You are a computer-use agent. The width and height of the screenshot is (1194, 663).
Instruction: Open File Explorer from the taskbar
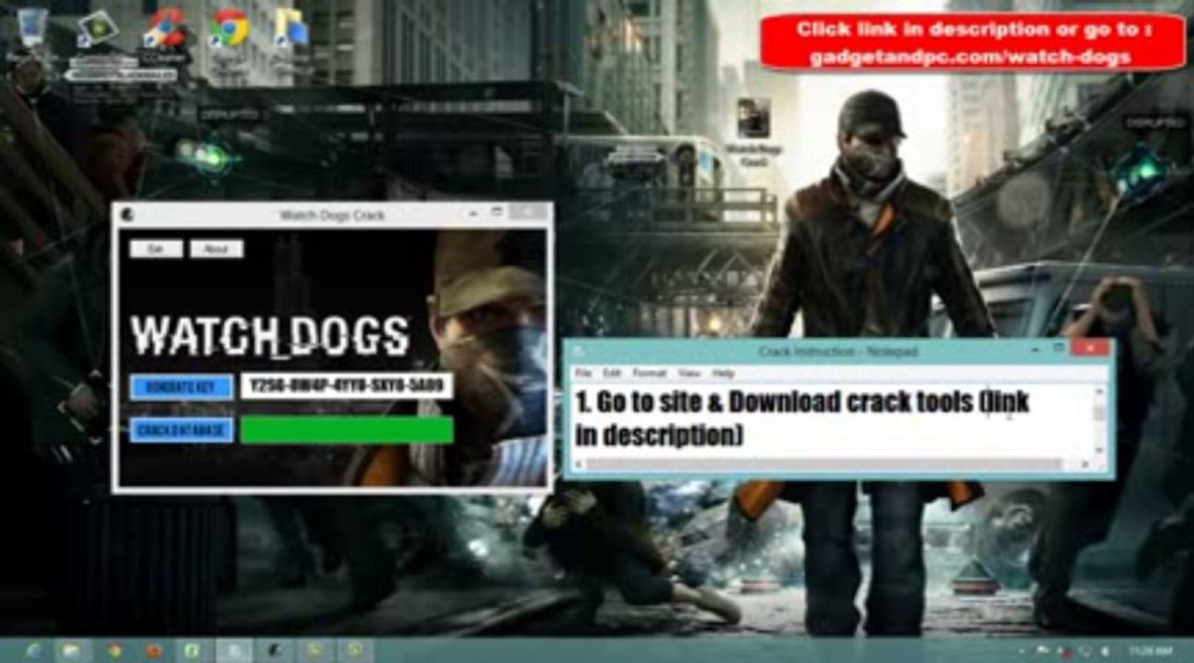point(75,650)
